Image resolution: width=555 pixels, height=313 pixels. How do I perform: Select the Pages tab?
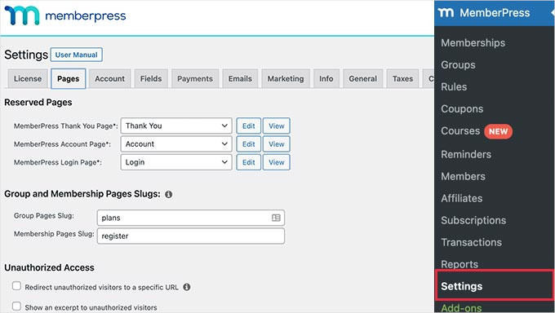coord(69,78)
